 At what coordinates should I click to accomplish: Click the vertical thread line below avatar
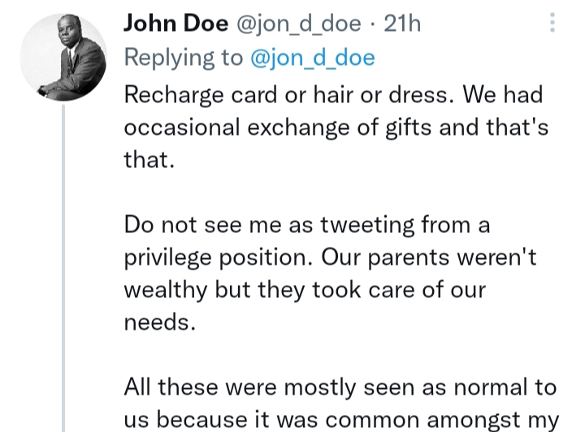pyautogui.click(x=63, y=268)
